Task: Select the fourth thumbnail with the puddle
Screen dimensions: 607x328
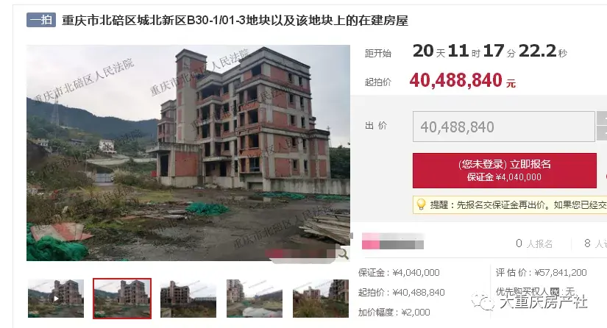Action: click(255, 299)
